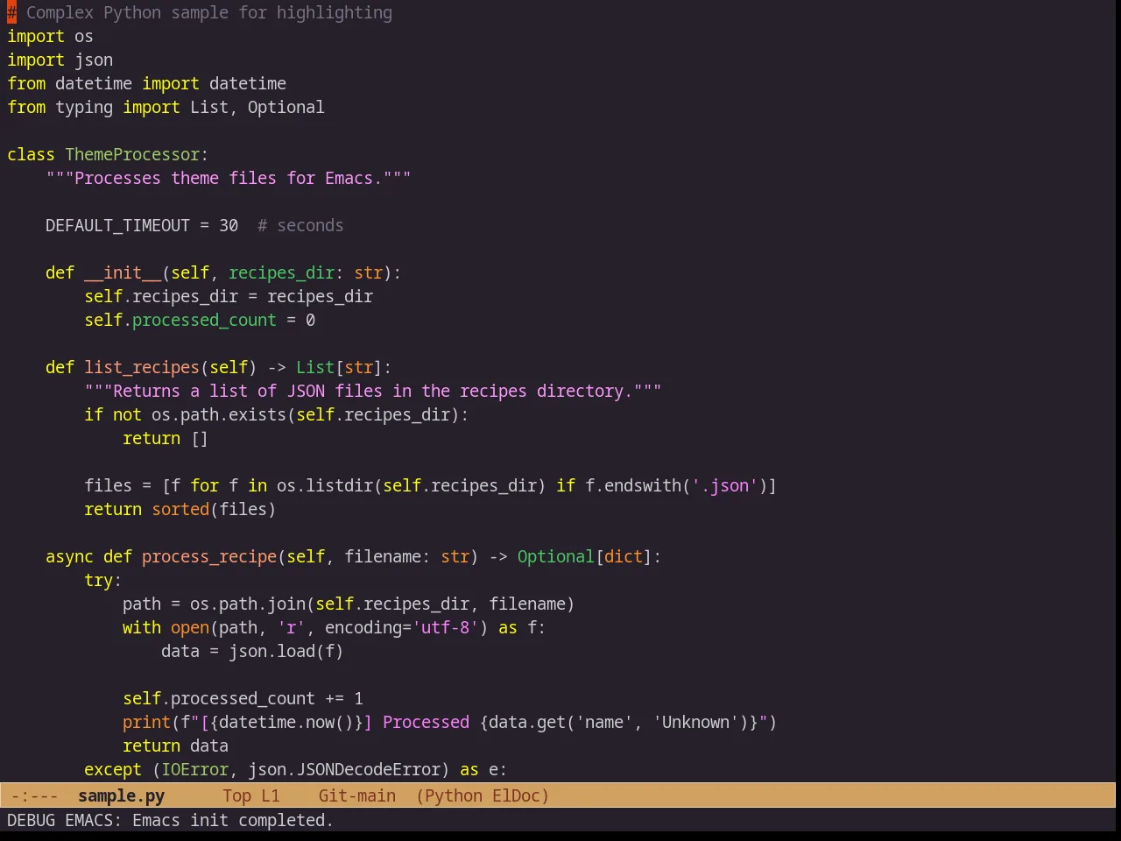Click 'Processed' inside the f-string

pyautogui.click(x=426, y=722)
